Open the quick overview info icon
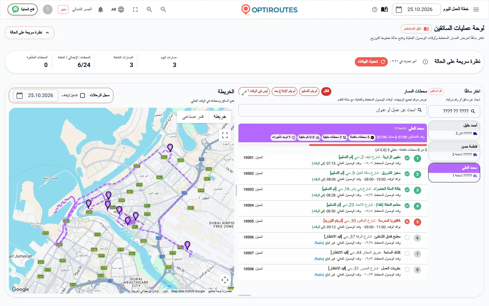The width and height of the screenshot is (489, 306). [425, 62]
